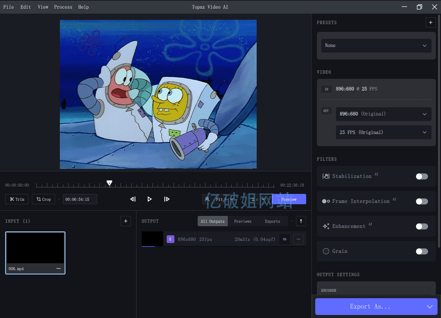Click the purple E export badge
Image resolution: width=441 pixels, height=318 pixels.
click(x=171, y=239)
